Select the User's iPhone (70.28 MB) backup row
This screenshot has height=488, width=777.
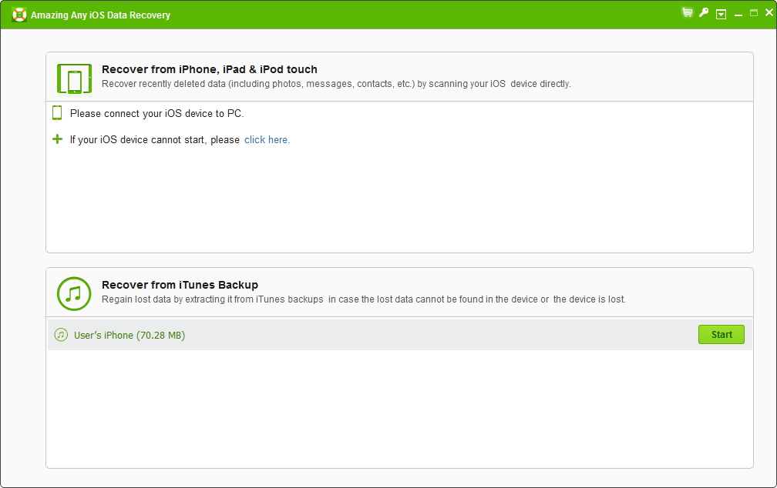coord(399,335)
